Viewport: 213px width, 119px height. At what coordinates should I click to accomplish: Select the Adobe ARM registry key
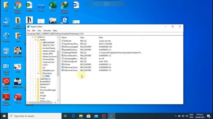[47, 54]
